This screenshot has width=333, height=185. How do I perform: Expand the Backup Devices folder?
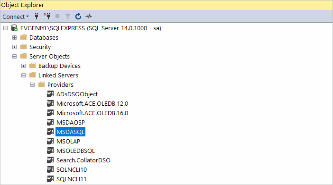24,66
